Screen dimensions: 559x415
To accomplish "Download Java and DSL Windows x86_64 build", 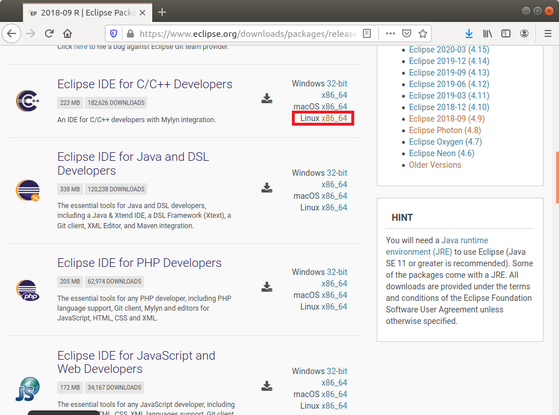I will 334,184.
